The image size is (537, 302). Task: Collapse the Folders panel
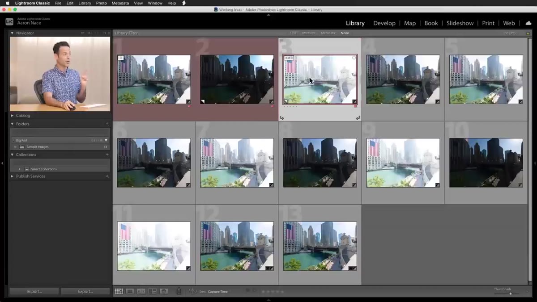click(x=12, y=124)
